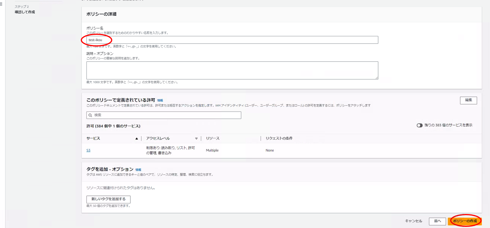490x228 pixels.
Task: Click the magnifier icon in the search box
Action: 90,115
